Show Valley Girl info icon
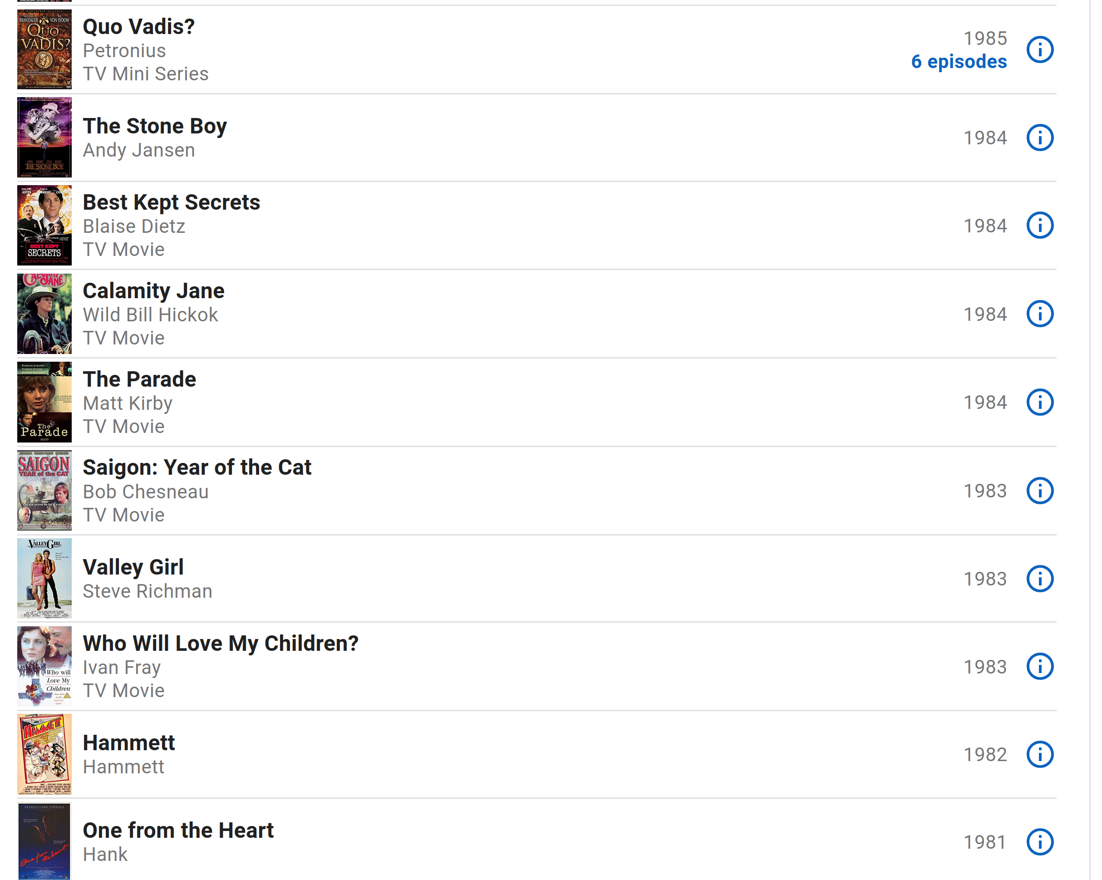1102x880 pixels. click(1040, 579)
